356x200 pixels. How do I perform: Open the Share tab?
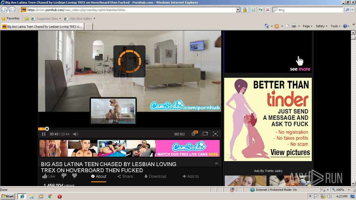coord(125,176)
